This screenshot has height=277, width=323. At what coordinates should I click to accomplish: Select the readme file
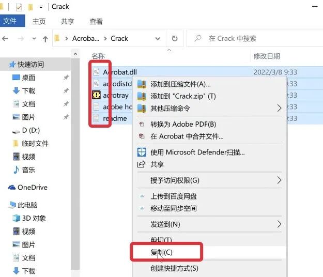[x=115, y=118]
